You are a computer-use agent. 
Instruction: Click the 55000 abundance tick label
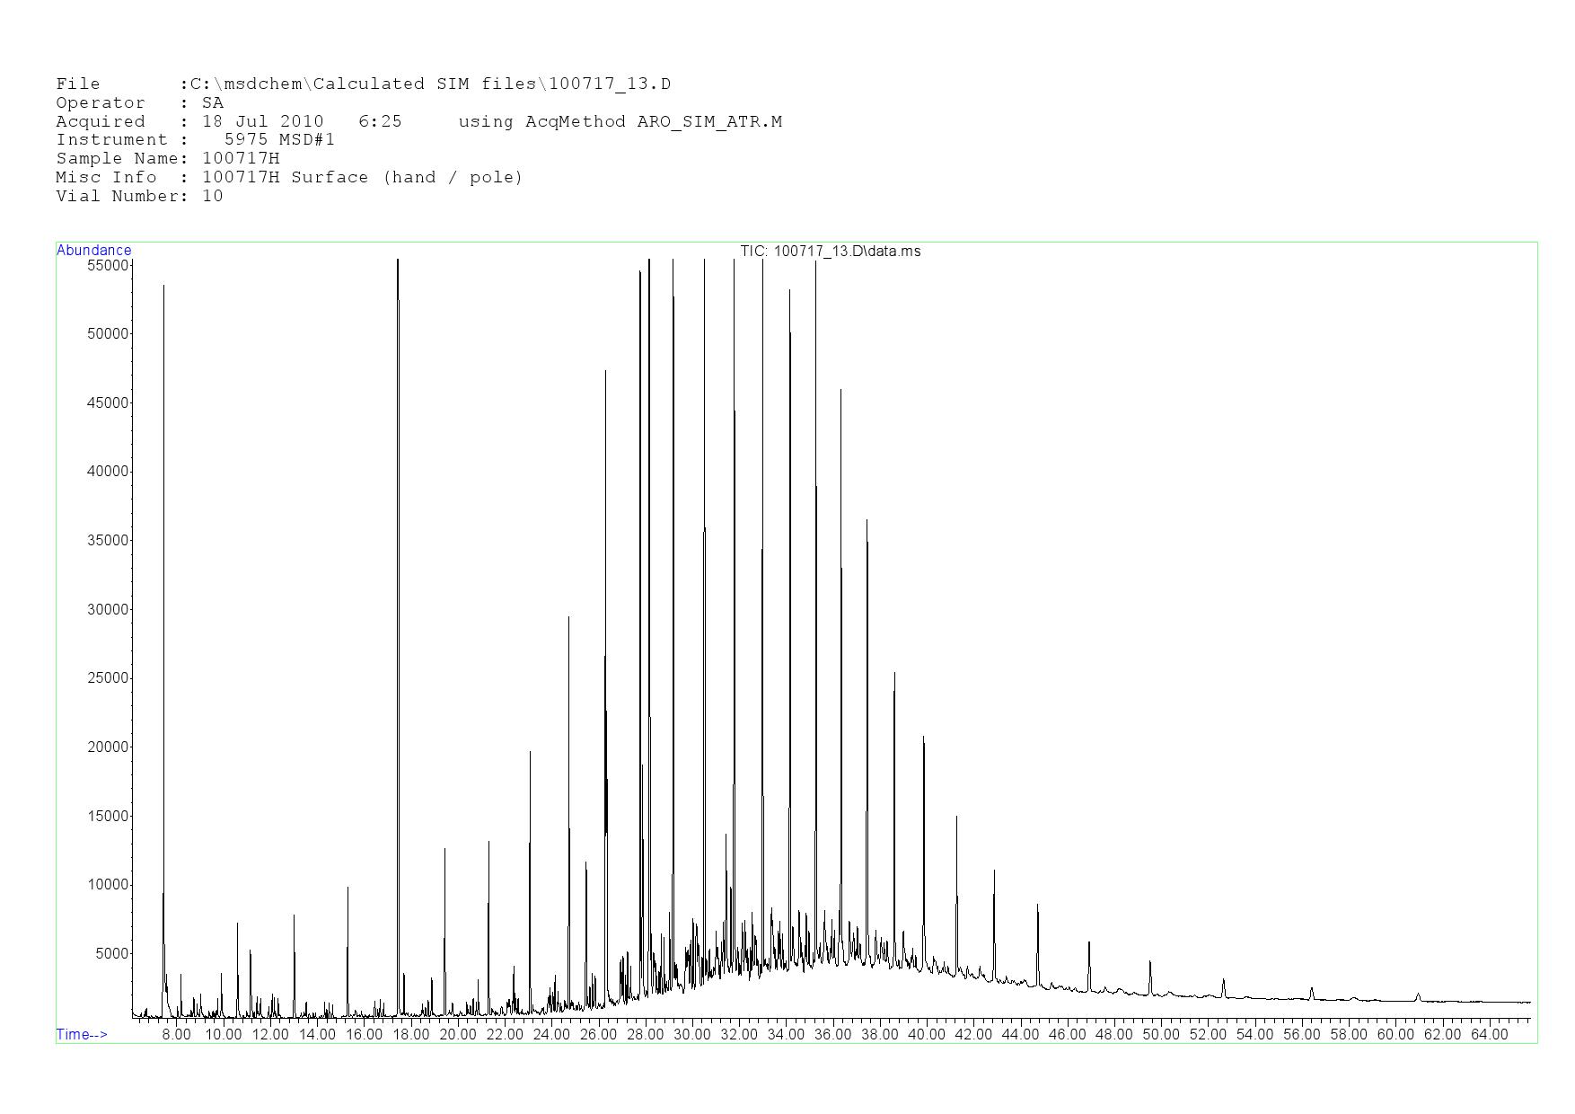108,266
